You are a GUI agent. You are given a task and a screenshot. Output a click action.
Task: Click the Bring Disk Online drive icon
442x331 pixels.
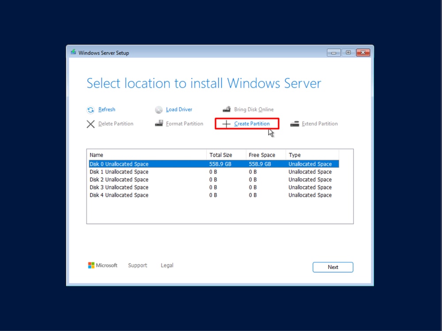(x=227, y=108)
